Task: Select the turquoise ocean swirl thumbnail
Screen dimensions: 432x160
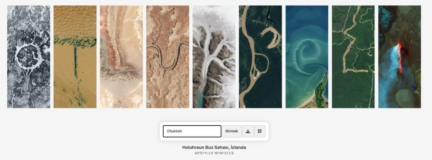Action: tap(307, 57)
